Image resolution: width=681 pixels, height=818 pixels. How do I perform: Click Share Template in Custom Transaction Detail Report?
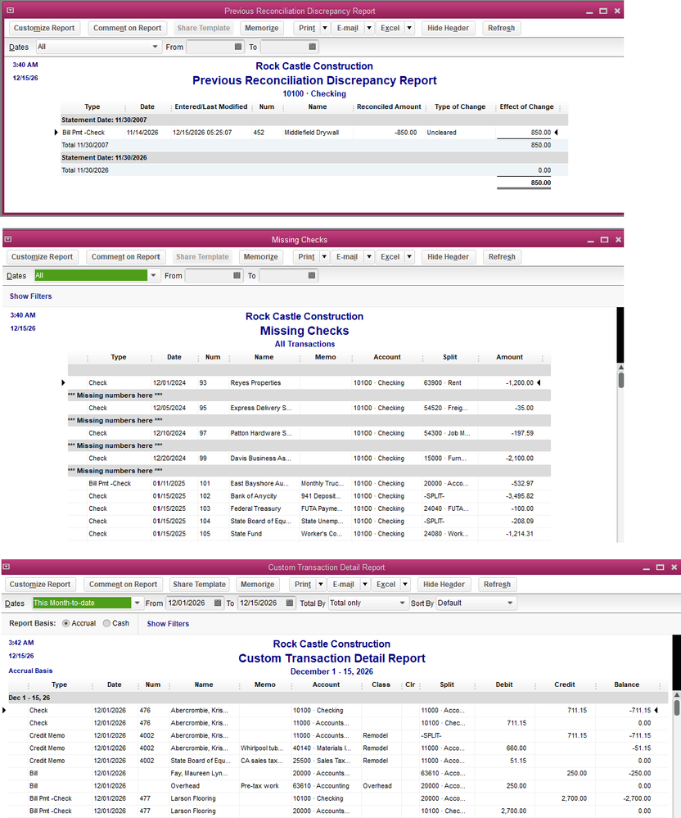199,585
